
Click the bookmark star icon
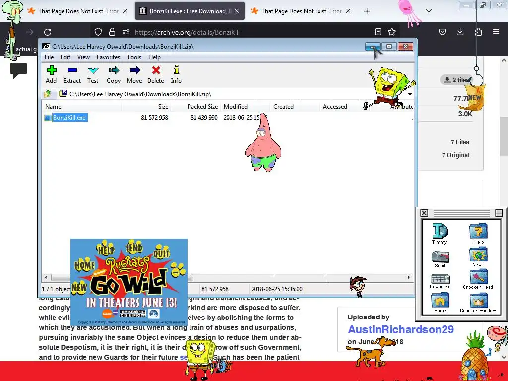click(x=392, y=32)
